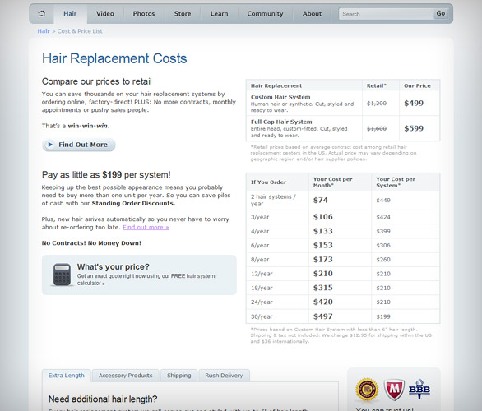This screenshot has height=411, width=482.
Task: Click the 18/year row label
Action: coord(262,288)
